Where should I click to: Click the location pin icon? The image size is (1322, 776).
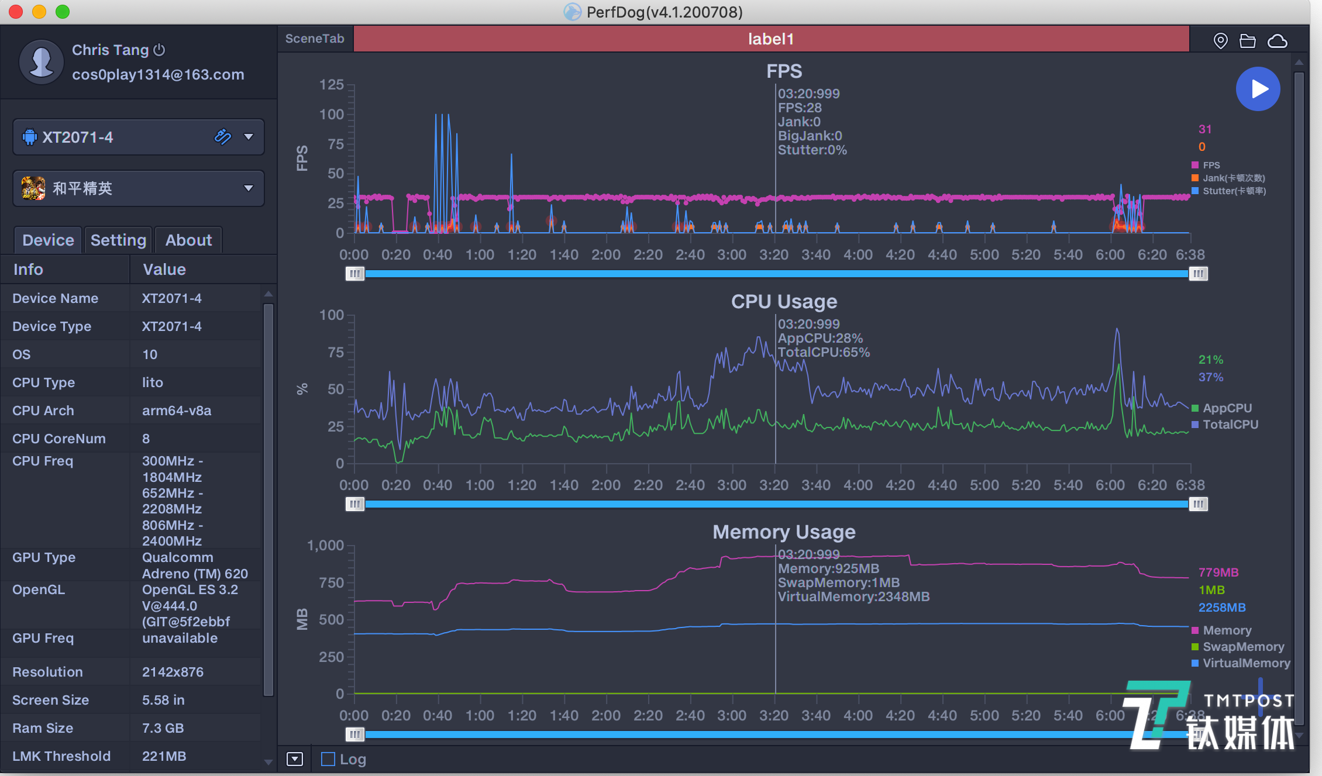pyautogui.click(x=1220, y=40)
